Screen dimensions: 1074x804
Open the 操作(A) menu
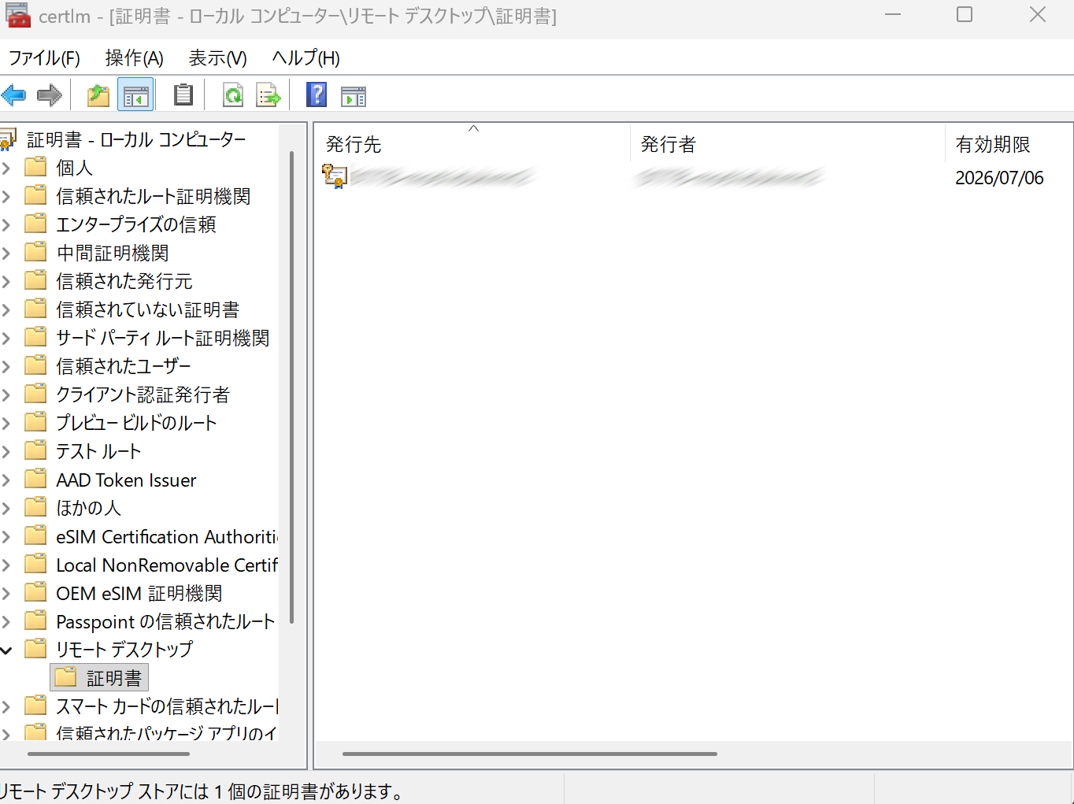133,57
